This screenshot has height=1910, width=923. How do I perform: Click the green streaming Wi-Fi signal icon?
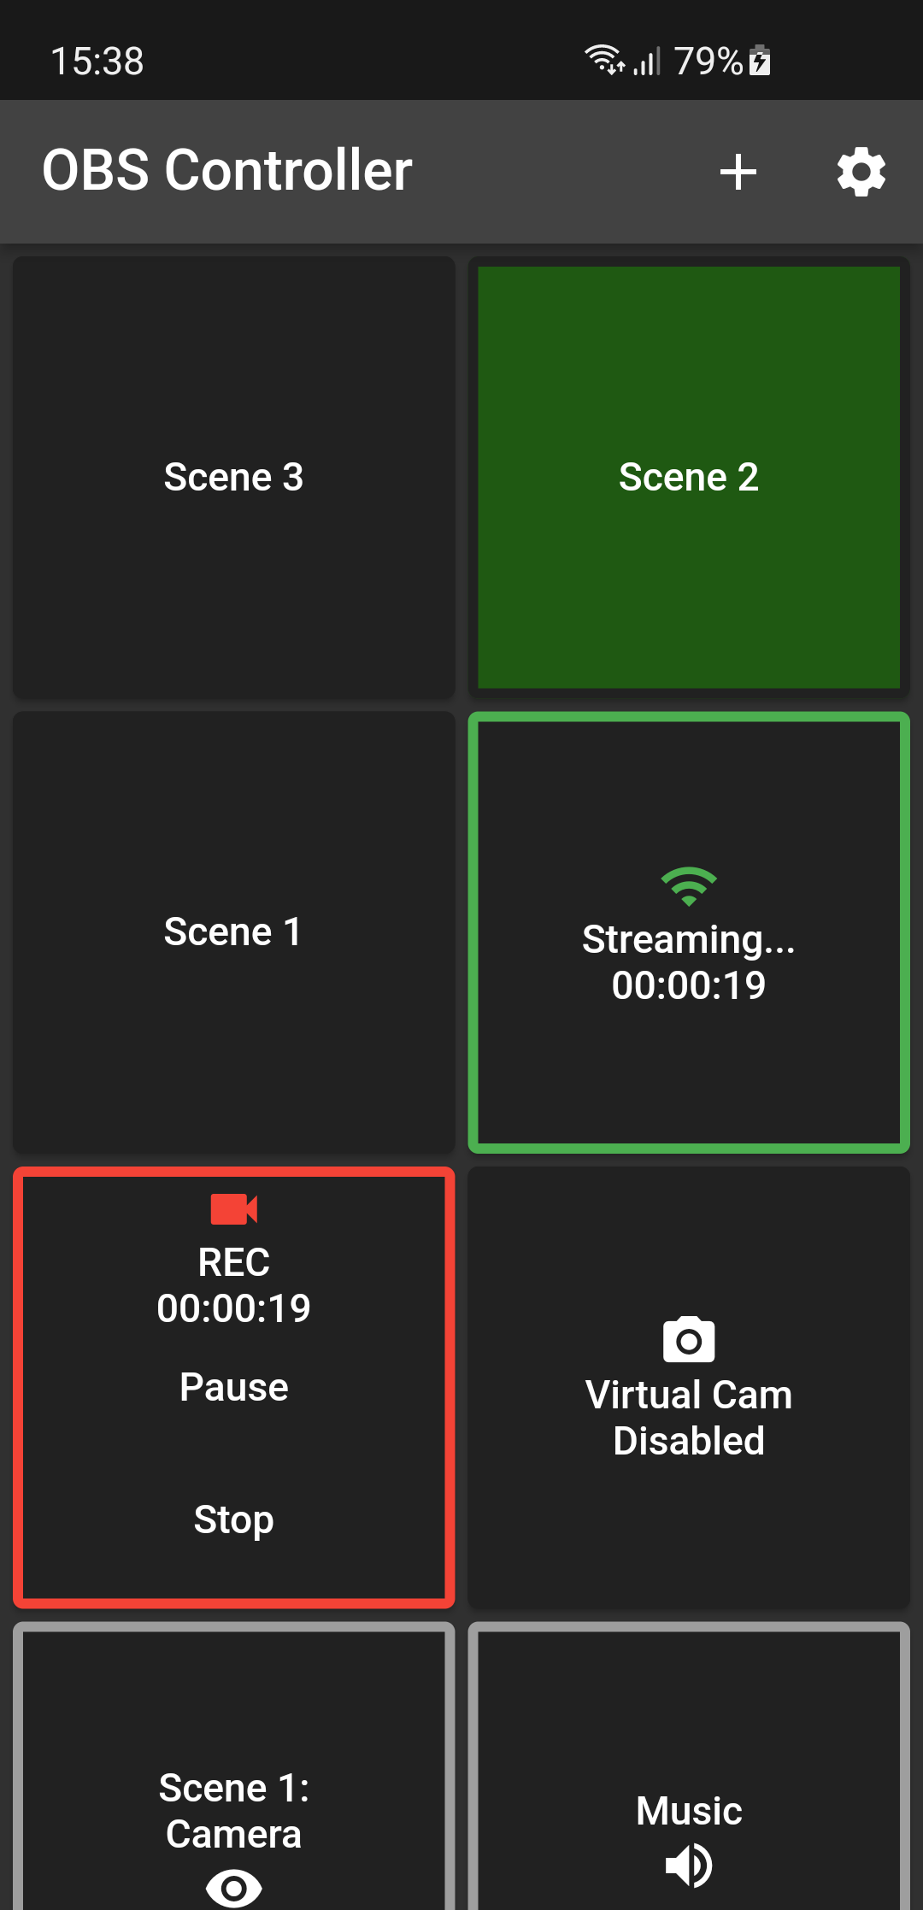[688, 886]
